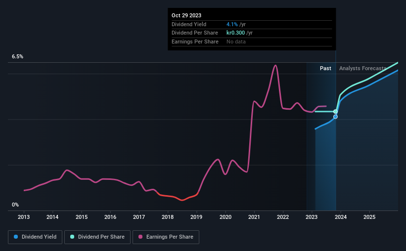Click the tooltip Dividend Per Share row label
406x251 pixels.
pos(195,33)
